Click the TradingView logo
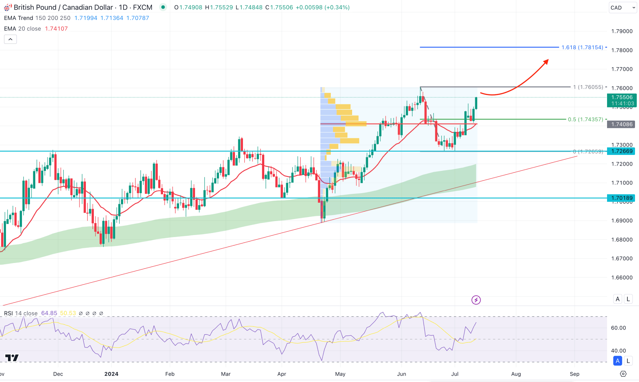The image size is (639, 382). click(12, 358)
